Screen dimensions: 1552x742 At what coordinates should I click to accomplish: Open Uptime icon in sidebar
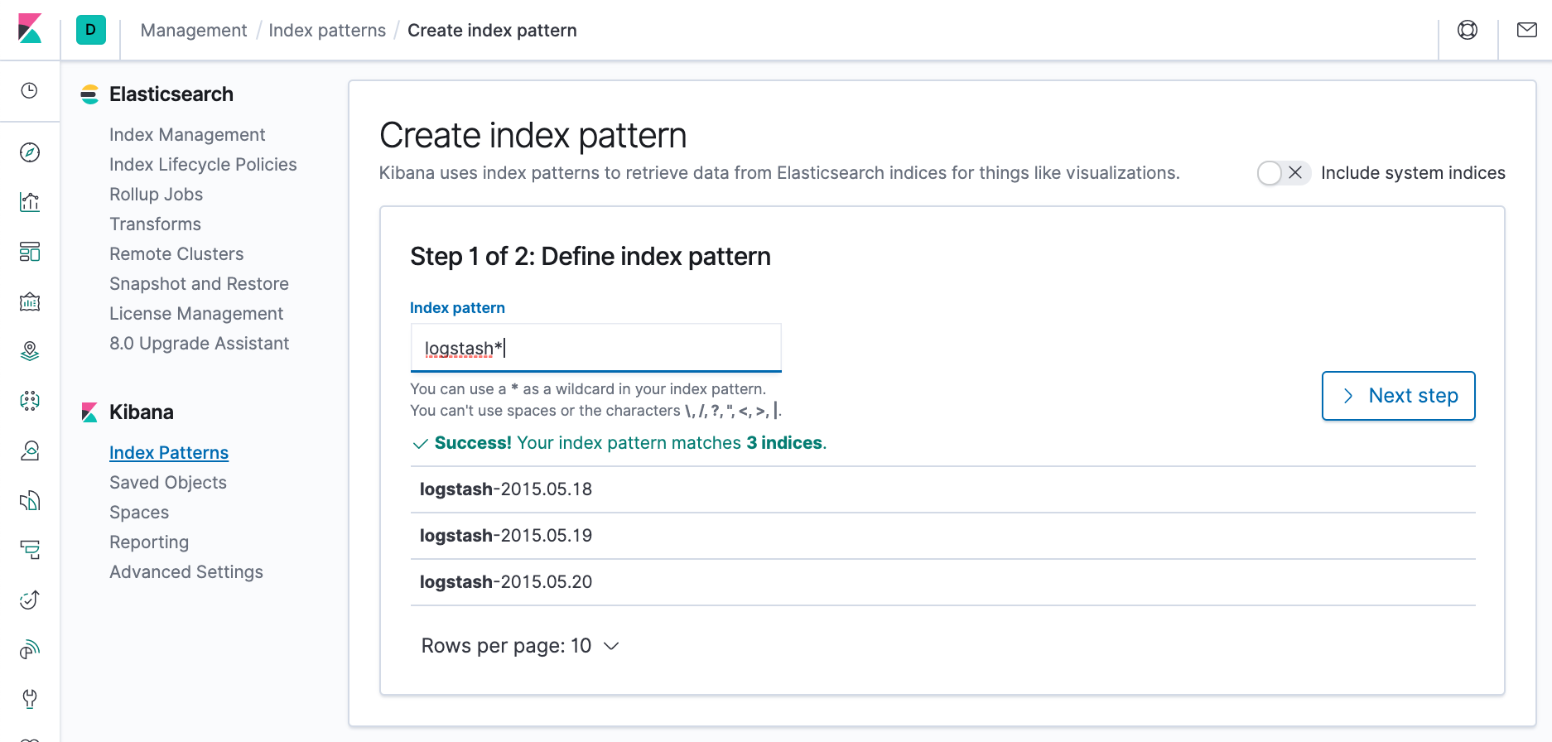pyautogui.click(x=30, y=600)
